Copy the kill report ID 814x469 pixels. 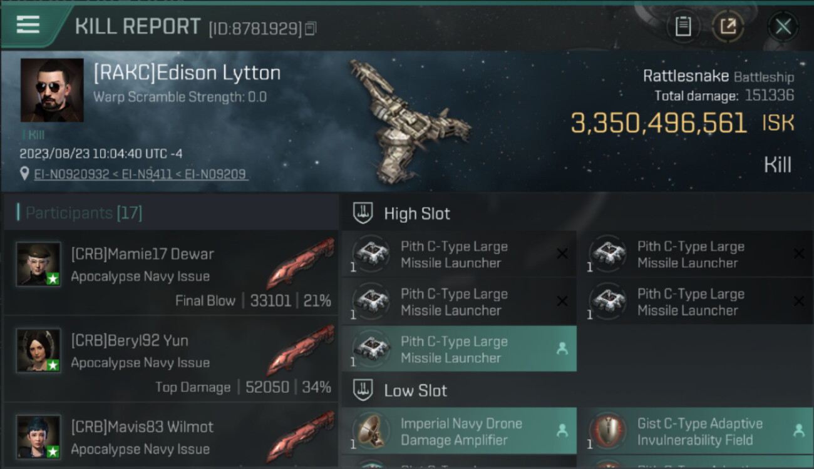311,28
